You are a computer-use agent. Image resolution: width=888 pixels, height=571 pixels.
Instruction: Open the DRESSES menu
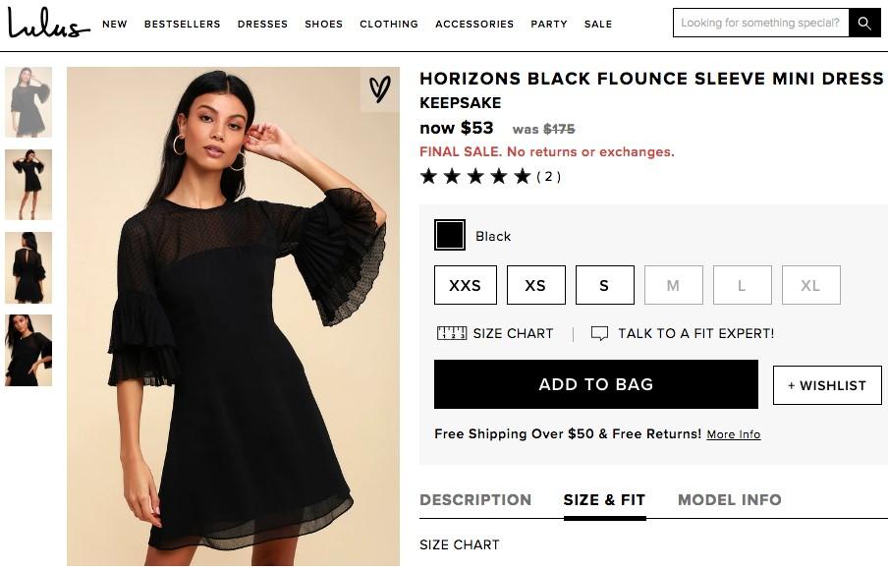point(262,24)
